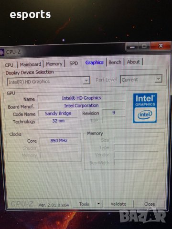The height and width of the screenshot is (229, 172).
Task: Open the Mainboard tab
Action: point(31,64)
